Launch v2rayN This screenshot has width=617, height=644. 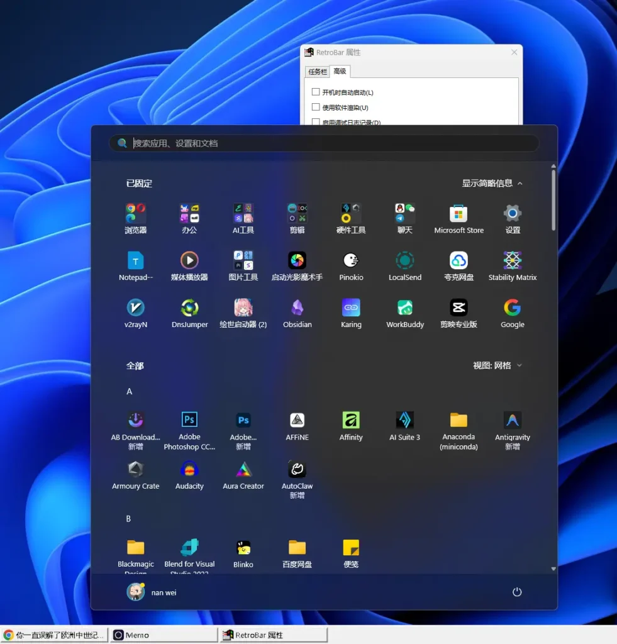pyautogui.click(x=135, y=309)
